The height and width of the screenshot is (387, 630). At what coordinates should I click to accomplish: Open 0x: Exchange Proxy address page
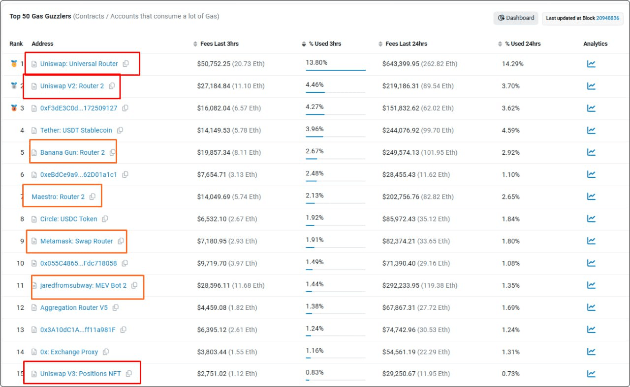69,352
